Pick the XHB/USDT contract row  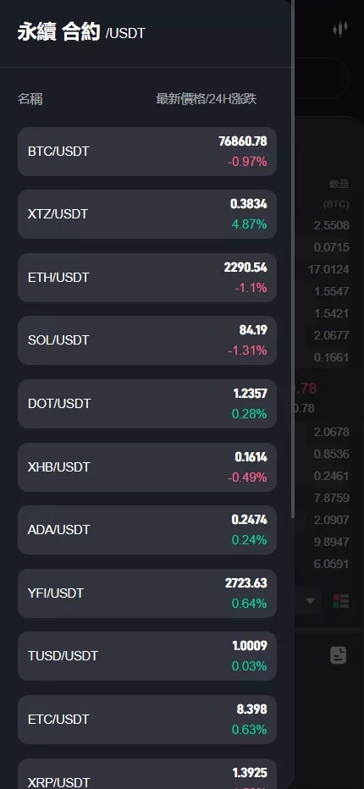147,467
